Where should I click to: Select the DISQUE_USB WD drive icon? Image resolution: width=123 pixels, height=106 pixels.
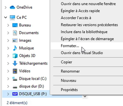(x=15, y=94)
